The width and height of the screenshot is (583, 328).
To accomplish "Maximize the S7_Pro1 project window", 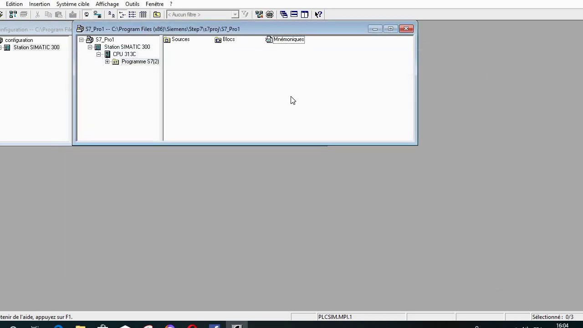I will point(390,29).
